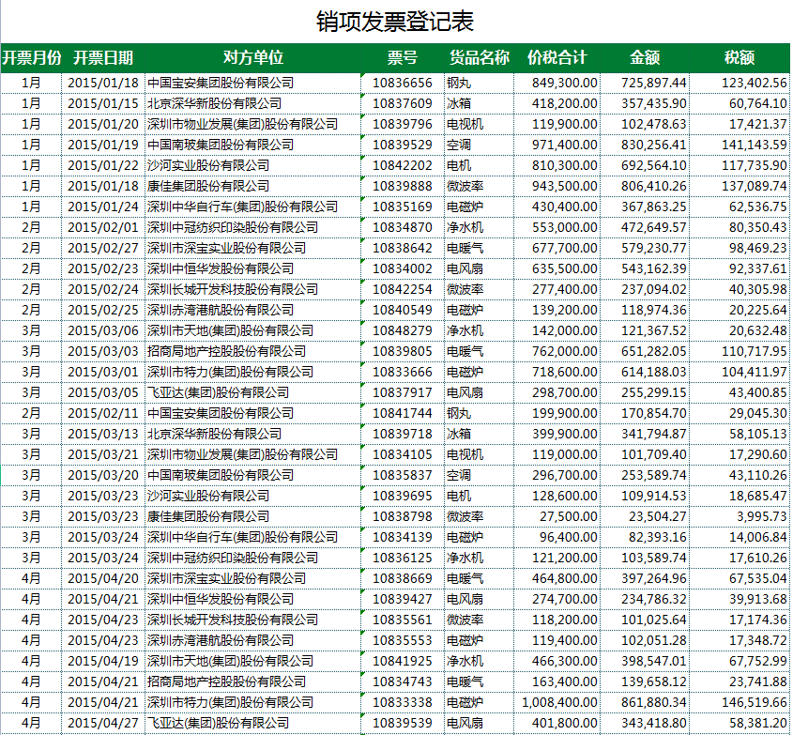
Task: Select the date cell 2015/02/27
Action: (103, 248)
